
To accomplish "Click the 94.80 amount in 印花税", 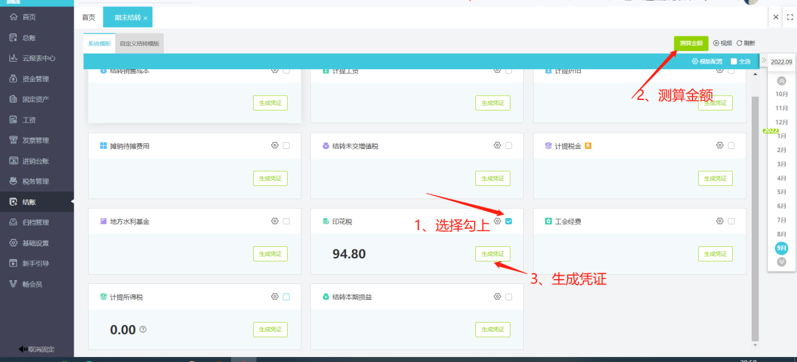I will 349,254.
